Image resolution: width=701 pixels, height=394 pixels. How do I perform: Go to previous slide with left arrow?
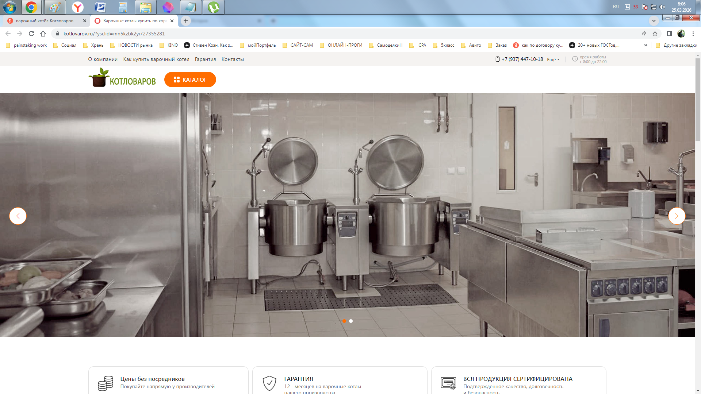(x=18, y=216)
